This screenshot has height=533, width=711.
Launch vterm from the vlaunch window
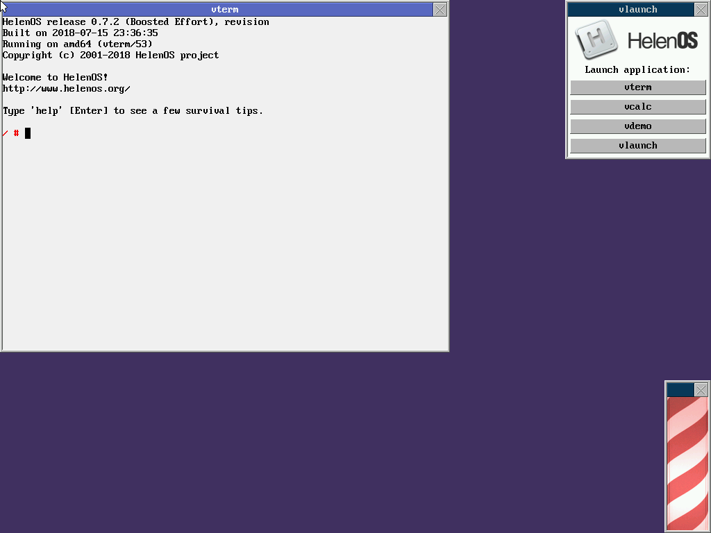[638, 87]
